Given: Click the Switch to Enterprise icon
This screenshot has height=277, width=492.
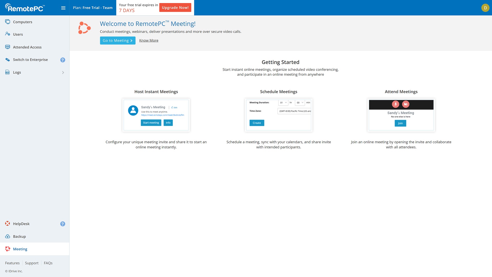Looking at the screenshot, I should tap(8, 60).
